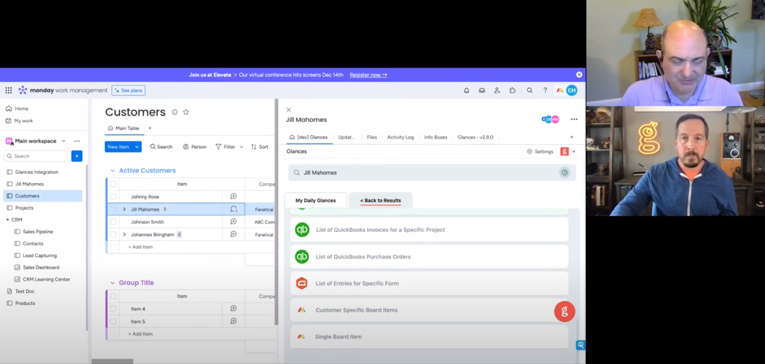Open the Apps marketplace icon
The image size is (765, 364).
pyautogui.click(x=512, y=90)
